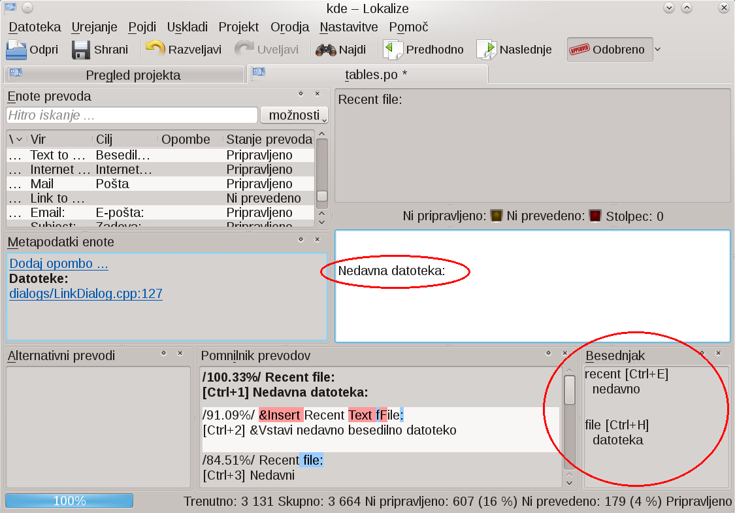This screenshot has height=513, width=735.
Task: Click the translation progress bar at 100%
Action: [x=69, y=501]
